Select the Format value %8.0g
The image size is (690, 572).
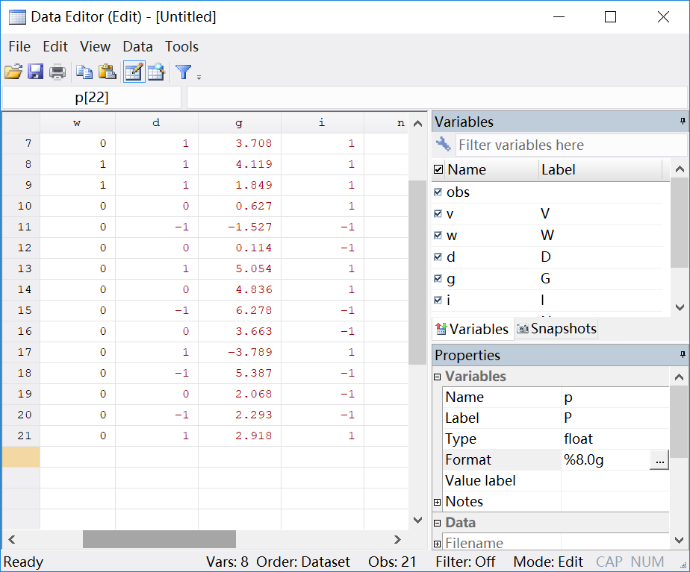point(606,460)
